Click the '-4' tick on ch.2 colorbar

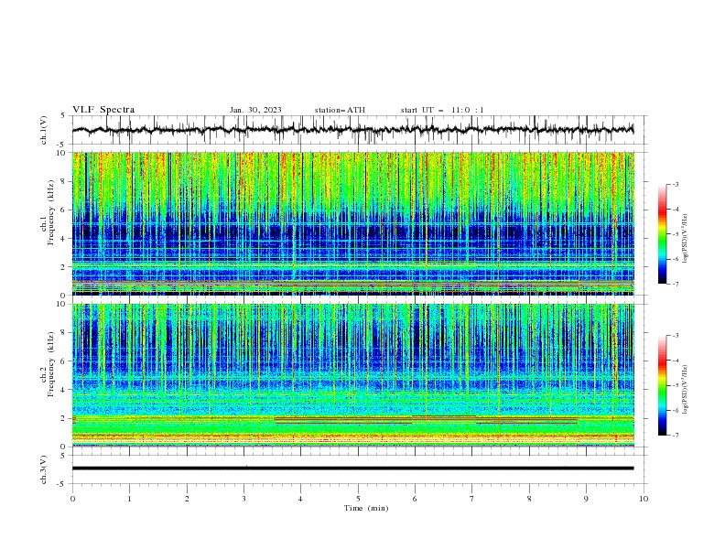(x=676, y=361)
